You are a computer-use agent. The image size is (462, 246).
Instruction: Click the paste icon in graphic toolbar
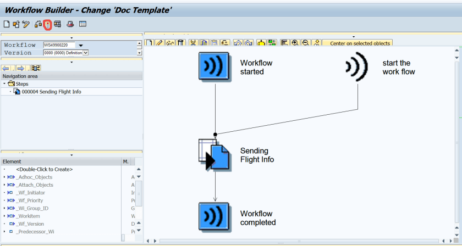pyautogui.click(x=215, y=43)
